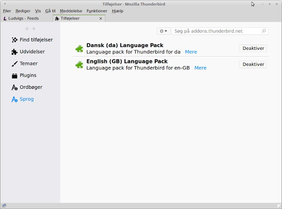This screenshot has height=209, width=282.
Task: Open the Meddelelse menu
Action: 71,11
